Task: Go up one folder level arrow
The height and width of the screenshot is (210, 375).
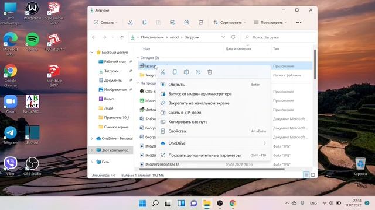Action: [x=122, y=37]
